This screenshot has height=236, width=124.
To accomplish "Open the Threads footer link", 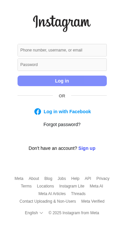I will click(x=78, y=193).
